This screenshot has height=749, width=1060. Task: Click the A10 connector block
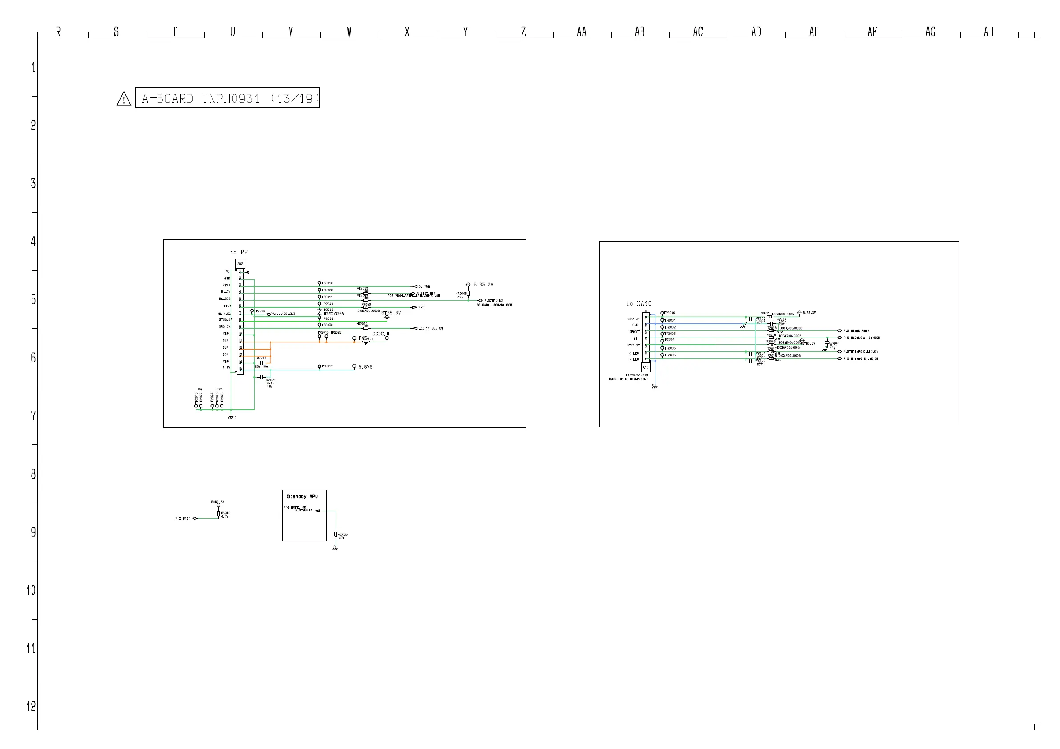click(x=645, y=367)
